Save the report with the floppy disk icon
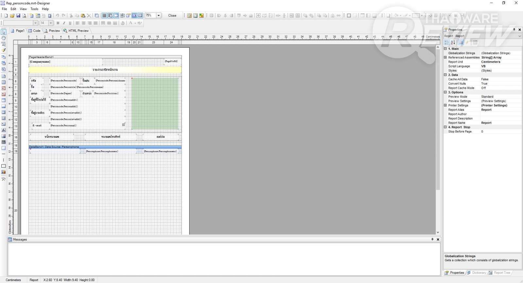This screenshot has width=523, height=283. click(x=18, y=16)
